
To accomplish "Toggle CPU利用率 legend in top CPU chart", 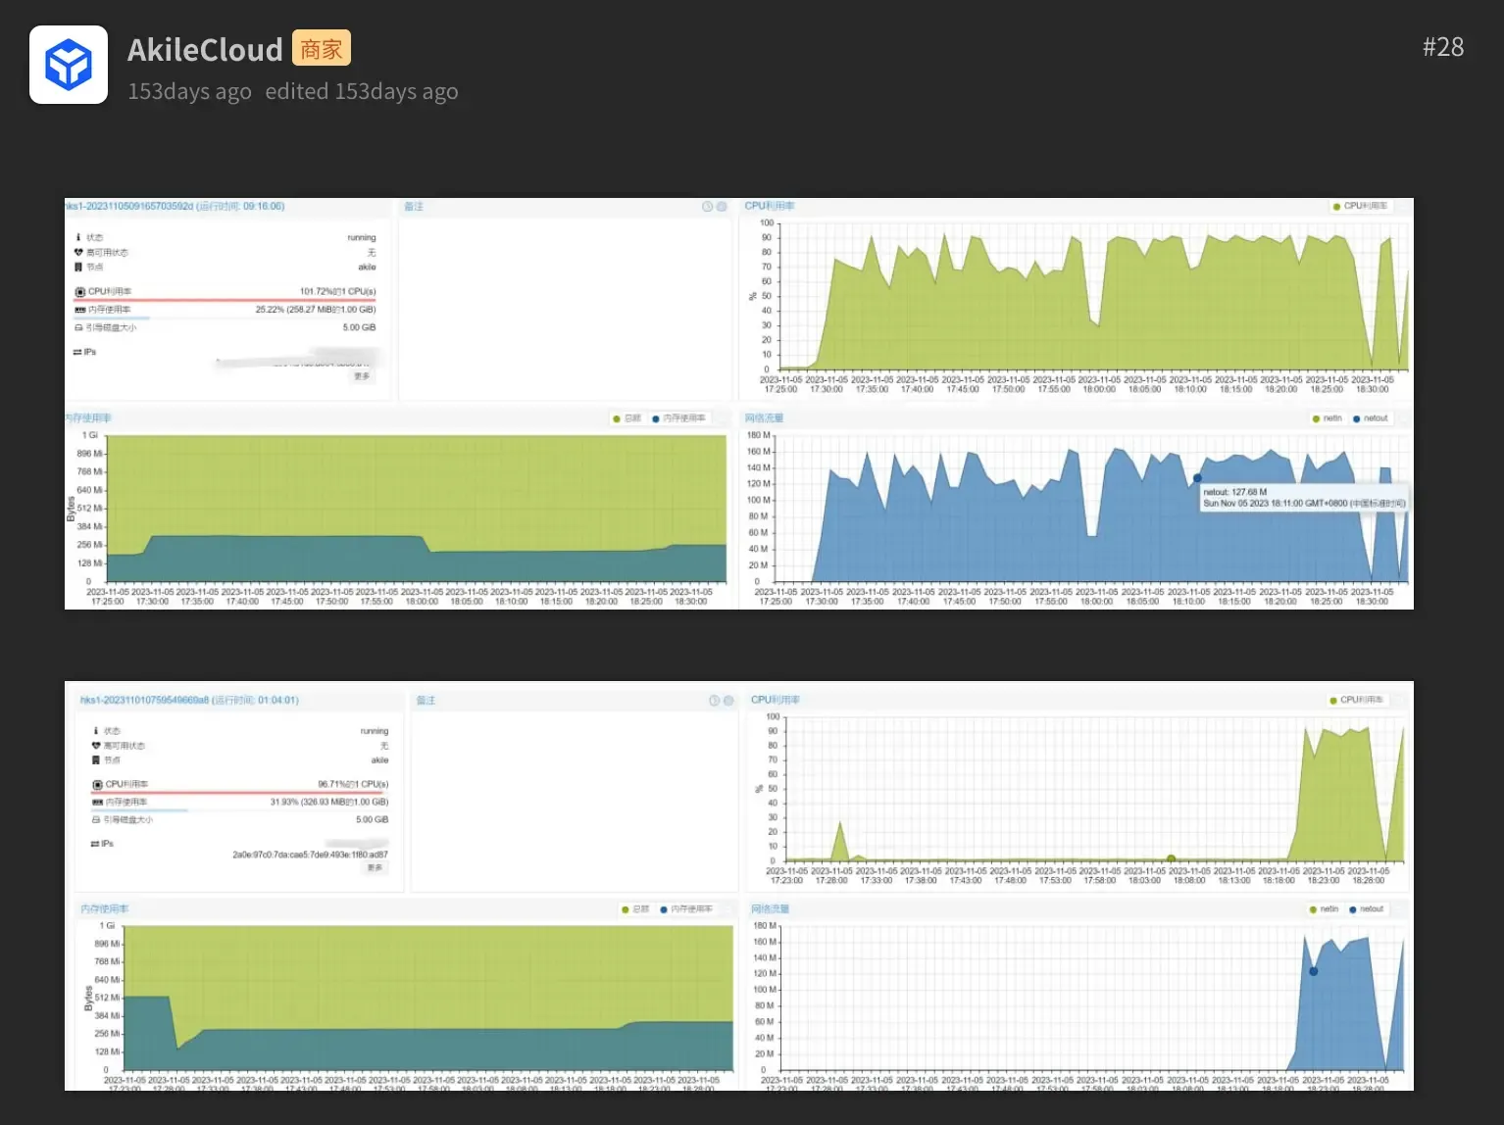I will (x=1359, y=207).
